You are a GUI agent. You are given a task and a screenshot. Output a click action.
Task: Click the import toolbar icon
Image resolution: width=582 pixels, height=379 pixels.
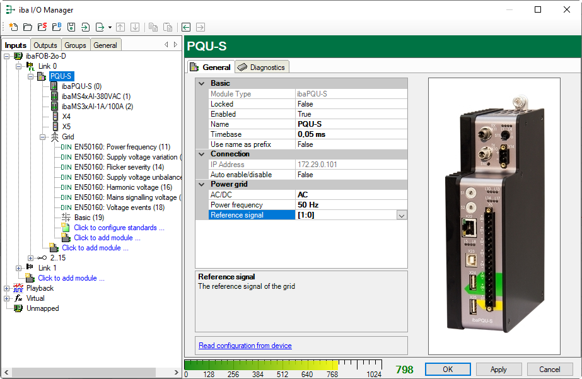86,27
